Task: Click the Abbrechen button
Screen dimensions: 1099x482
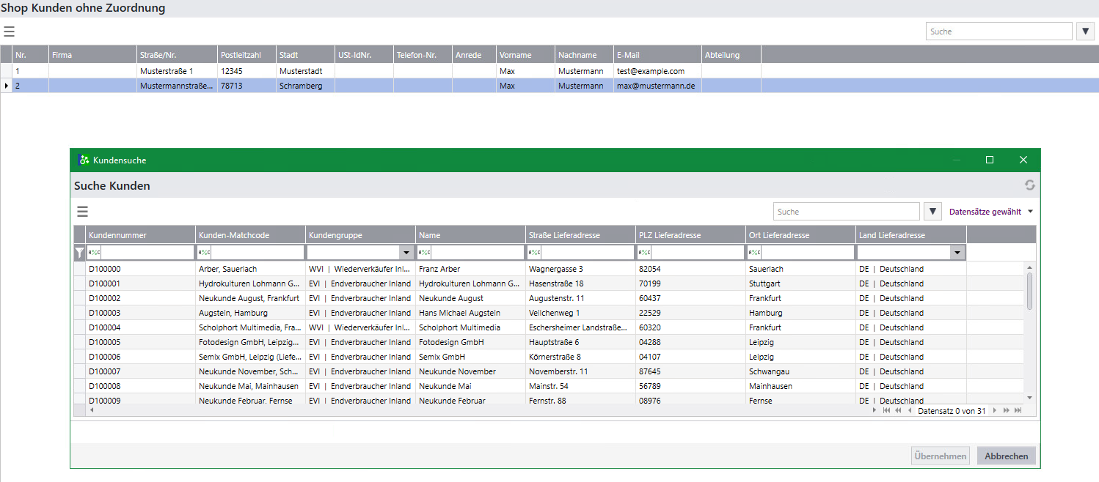Action: point(1006,456)
